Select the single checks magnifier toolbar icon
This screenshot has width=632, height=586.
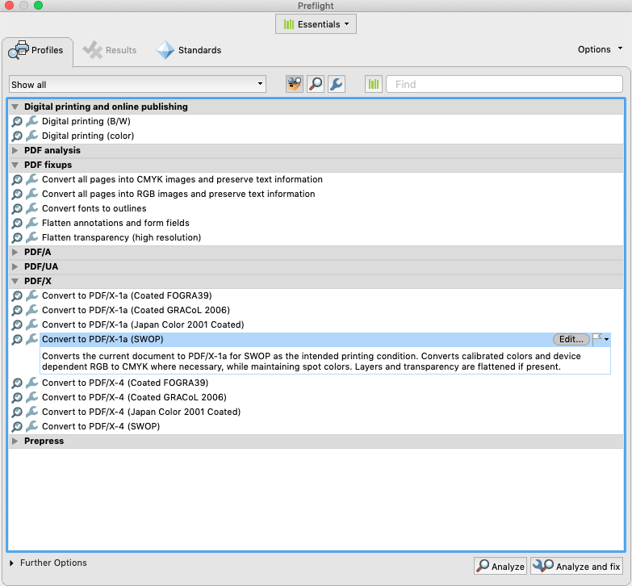(x=316, y=84)
